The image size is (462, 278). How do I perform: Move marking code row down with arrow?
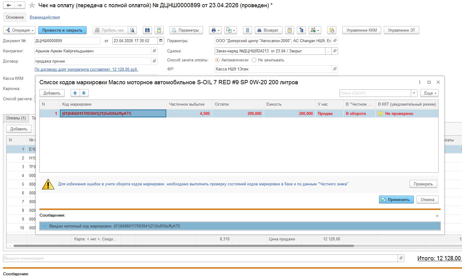point(84,93)
